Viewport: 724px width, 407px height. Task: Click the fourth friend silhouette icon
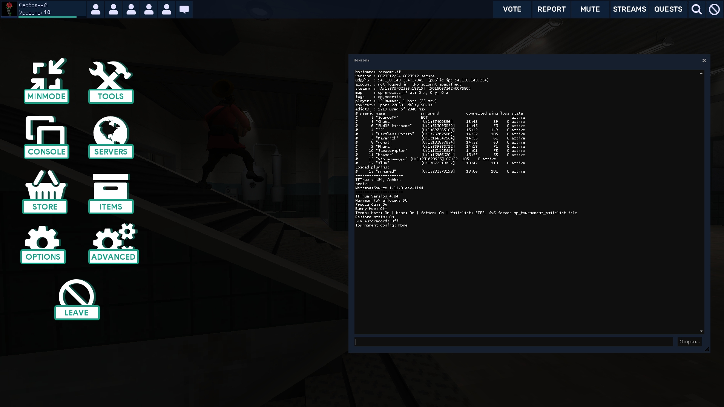149,9
